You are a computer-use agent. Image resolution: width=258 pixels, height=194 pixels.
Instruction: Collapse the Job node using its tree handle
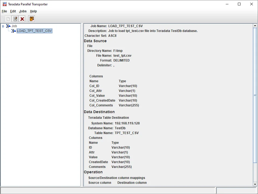pos(3,26)
